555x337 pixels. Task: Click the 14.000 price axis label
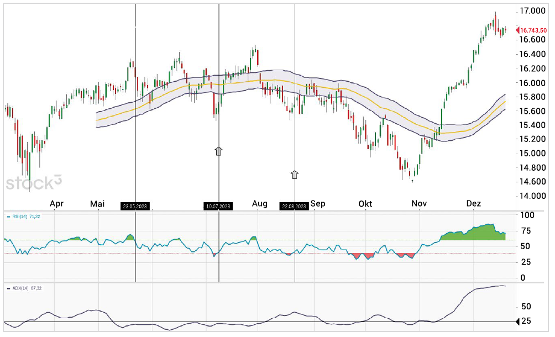(532, 196)
